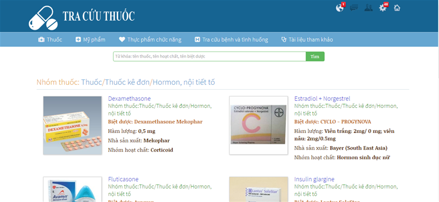The width and height of the screenshot is (439, 202).
Task: Click the globe notifications icon
Action: tap(340, 8)
